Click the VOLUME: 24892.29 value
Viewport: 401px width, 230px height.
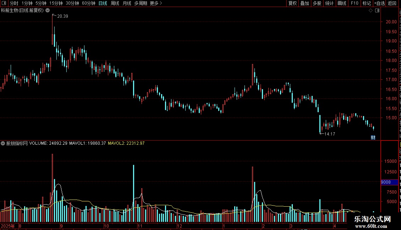click(x=48, y=143)
